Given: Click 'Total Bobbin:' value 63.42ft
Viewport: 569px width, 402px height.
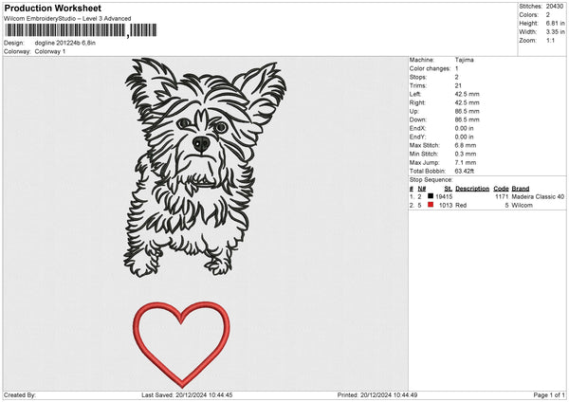Looking at the screenshot, I should pos(465,171).
